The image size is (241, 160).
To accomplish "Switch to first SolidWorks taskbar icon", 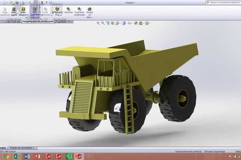I will click(x=48, y=157).
